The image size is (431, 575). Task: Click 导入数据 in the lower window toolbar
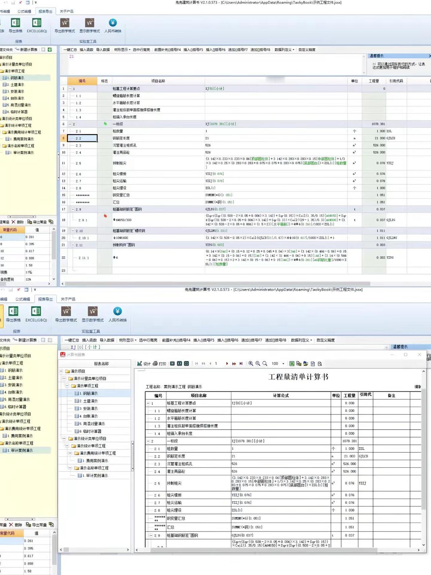click(x=107, y=340)
